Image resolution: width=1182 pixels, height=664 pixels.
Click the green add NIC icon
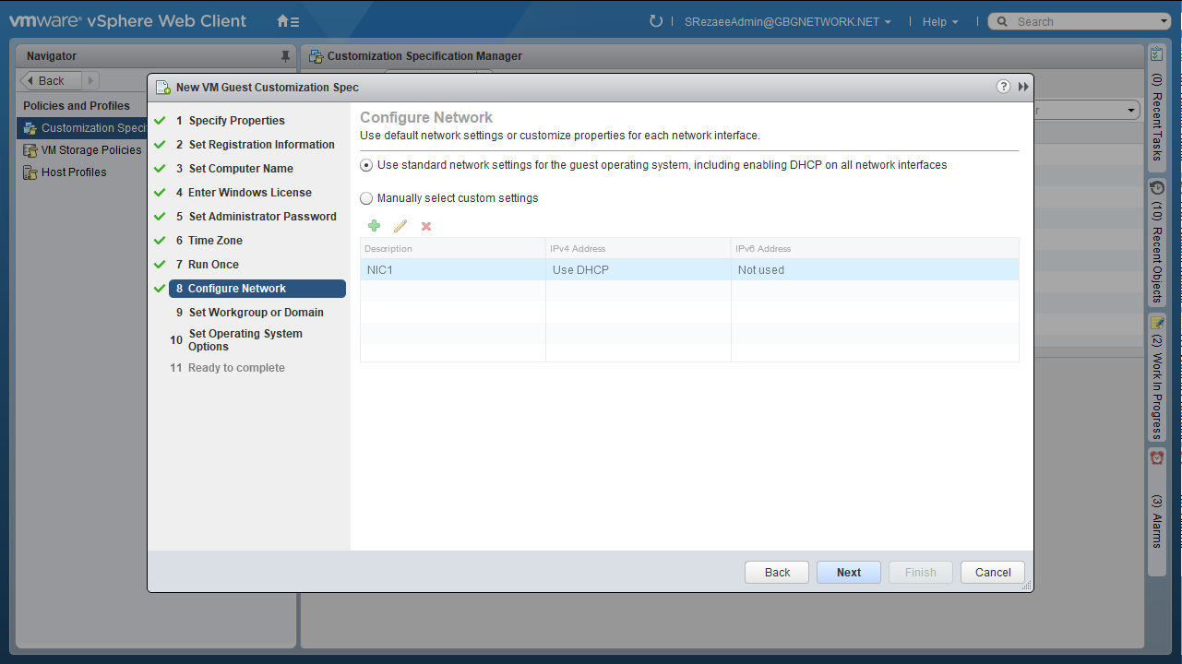[x=374, y=226]
